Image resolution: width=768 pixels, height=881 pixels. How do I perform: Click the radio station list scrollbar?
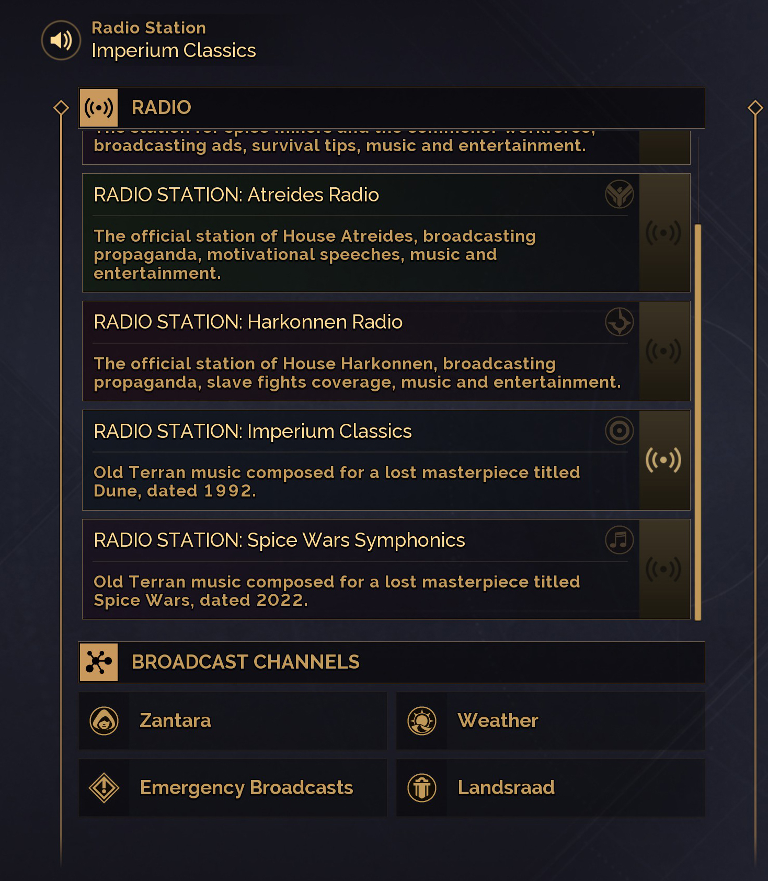697,422
